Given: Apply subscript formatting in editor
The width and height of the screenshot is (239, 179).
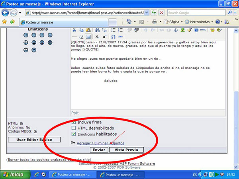Looking at the screenshot, I should coord(97,37).
